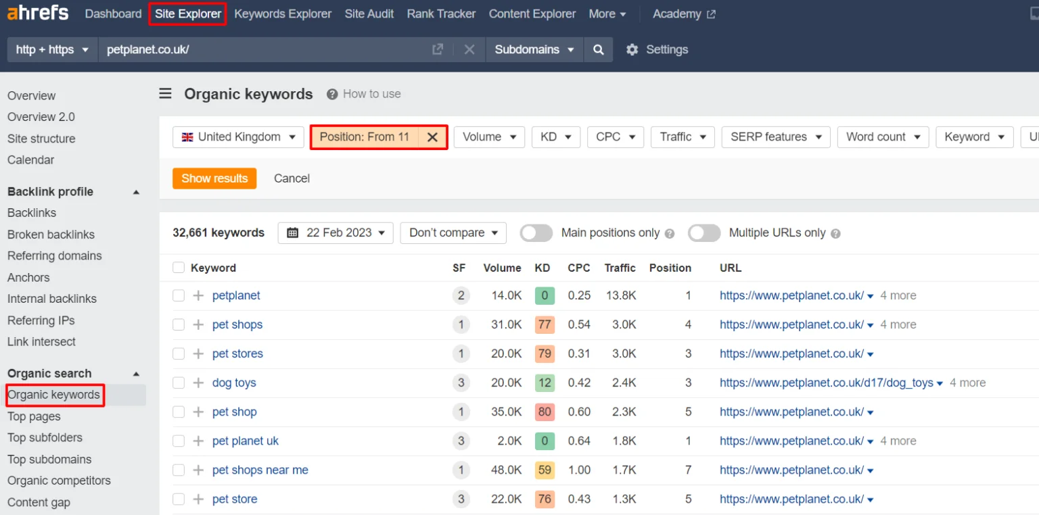Click the KD 80 badge for pet shop
The height and width of the screenshot is (515, 1039).
545,412
